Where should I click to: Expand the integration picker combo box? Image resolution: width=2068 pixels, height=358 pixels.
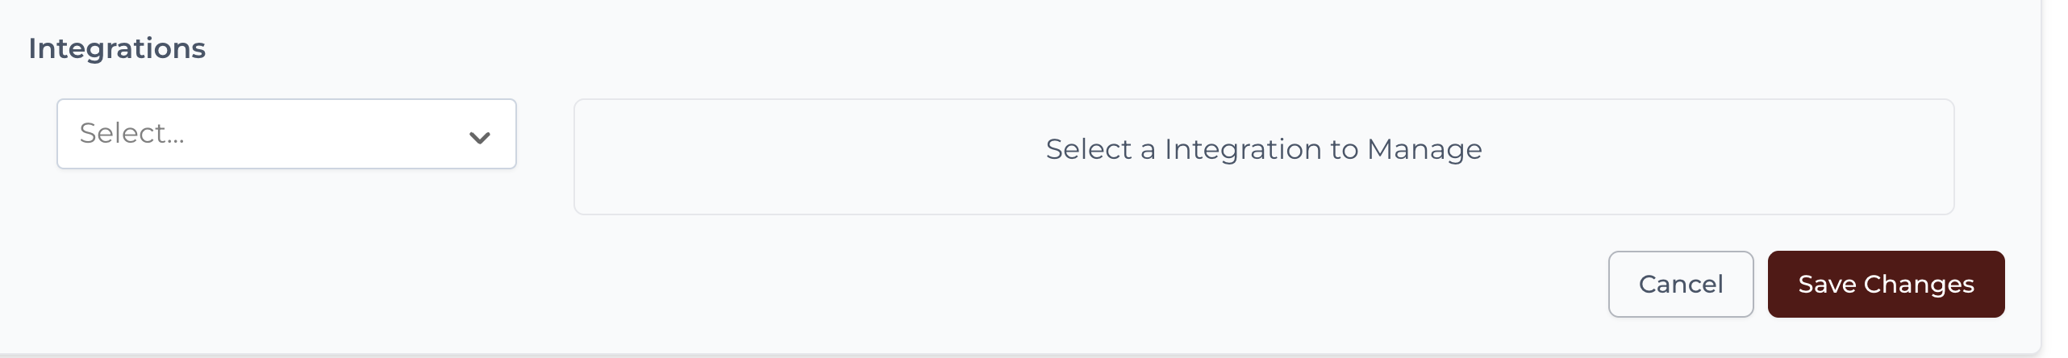point(286,134)
